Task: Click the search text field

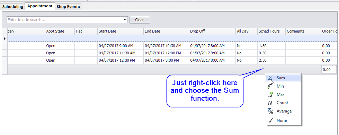Action: tap(64, 20)
